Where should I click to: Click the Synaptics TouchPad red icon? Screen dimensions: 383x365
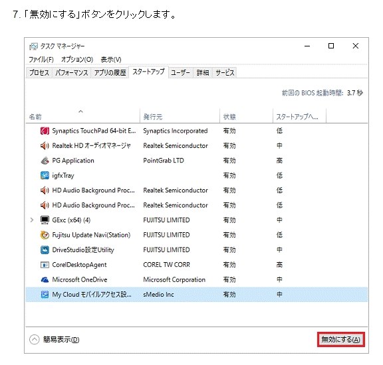tap(45, 131)
